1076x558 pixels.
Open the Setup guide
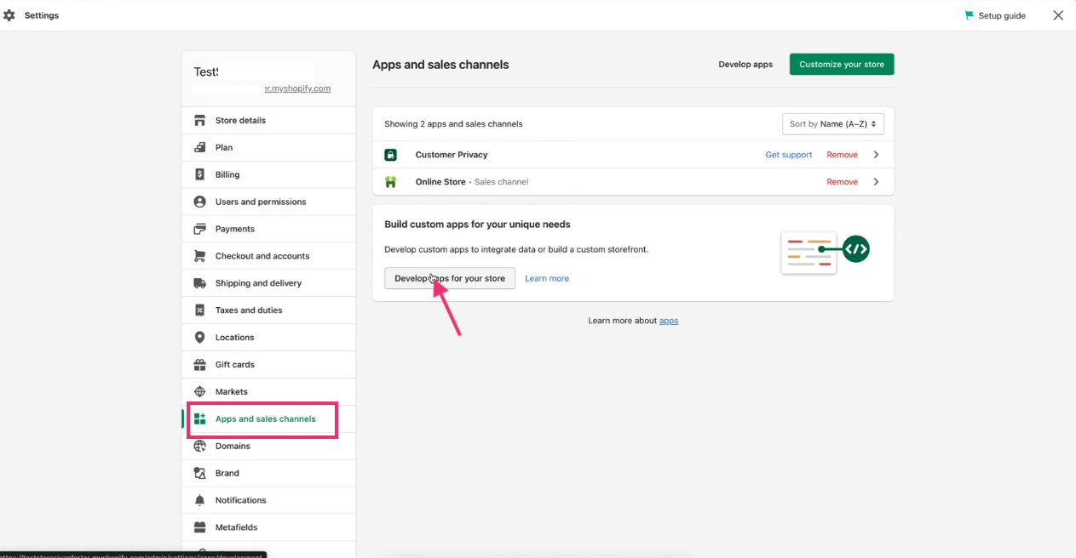[995, 15]
